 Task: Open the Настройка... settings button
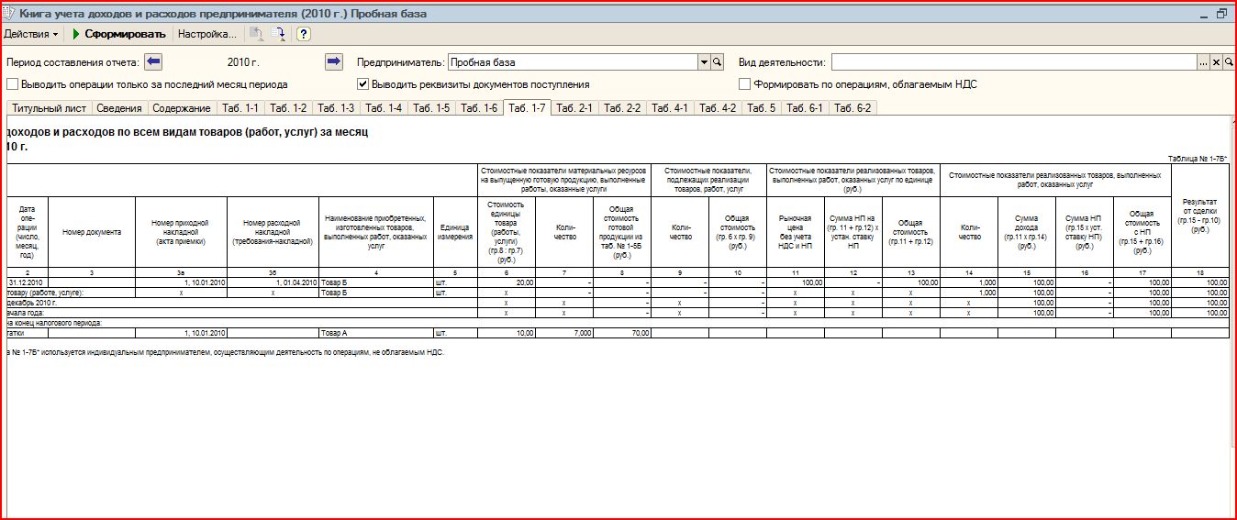pyautogui.click(x=206, y=34)
